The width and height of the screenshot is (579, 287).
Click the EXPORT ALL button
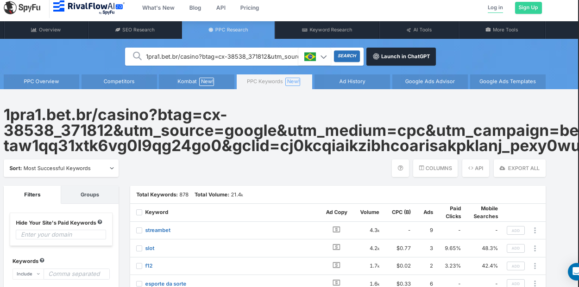(520, 168)
